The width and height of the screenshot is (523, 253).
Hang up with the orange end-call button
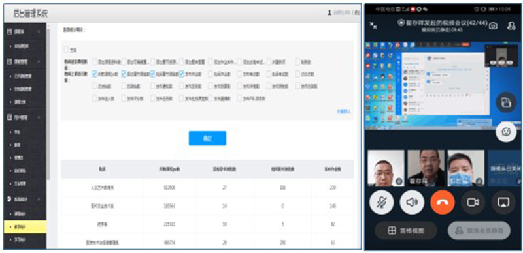443,202
